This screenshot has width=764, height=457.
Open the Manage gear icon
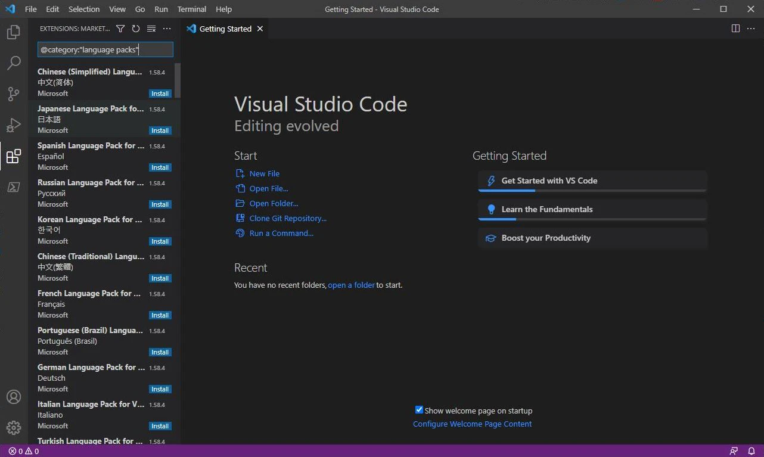point(13,428)
